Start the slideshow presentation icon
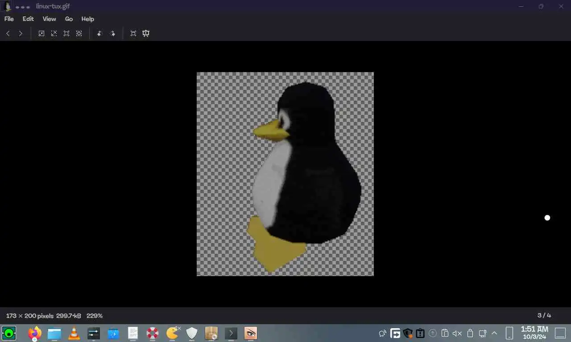This screenshot has height=342, width=571. click(146, 33)
